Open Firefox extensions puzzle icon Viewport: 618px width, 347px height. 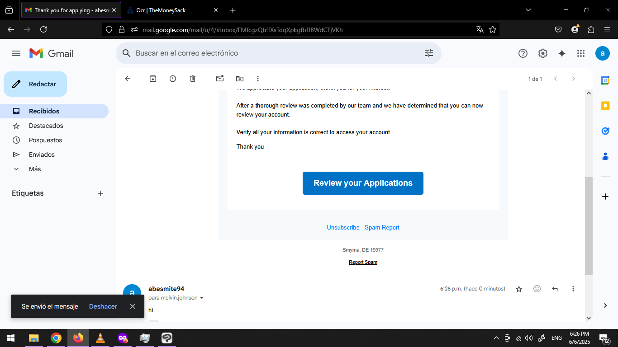[591, 29]
